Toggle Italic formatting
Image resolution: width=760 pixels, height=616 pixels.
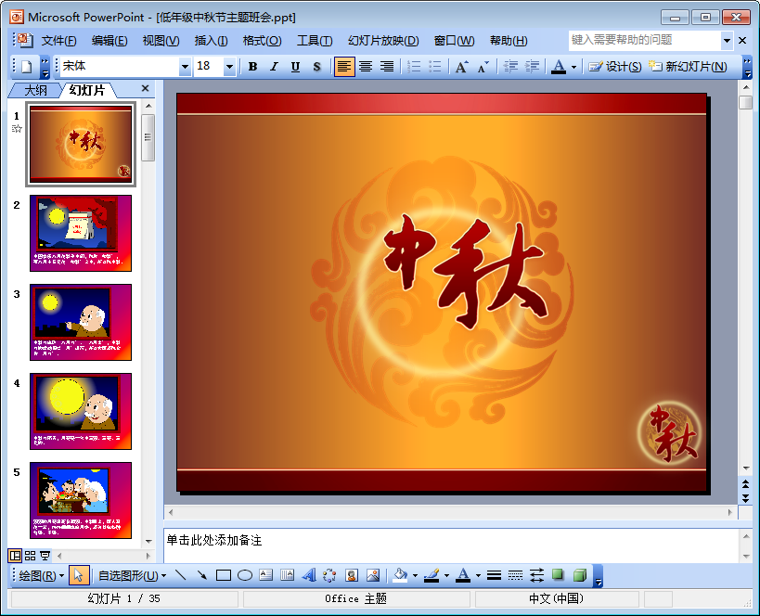275,67
